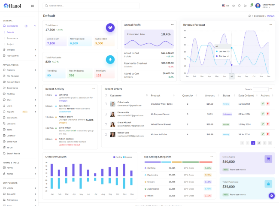The width and height of the screenshot is (279, 206).
Task: Click the bookmark star icon in header
Action: click(x=234, y=6)
